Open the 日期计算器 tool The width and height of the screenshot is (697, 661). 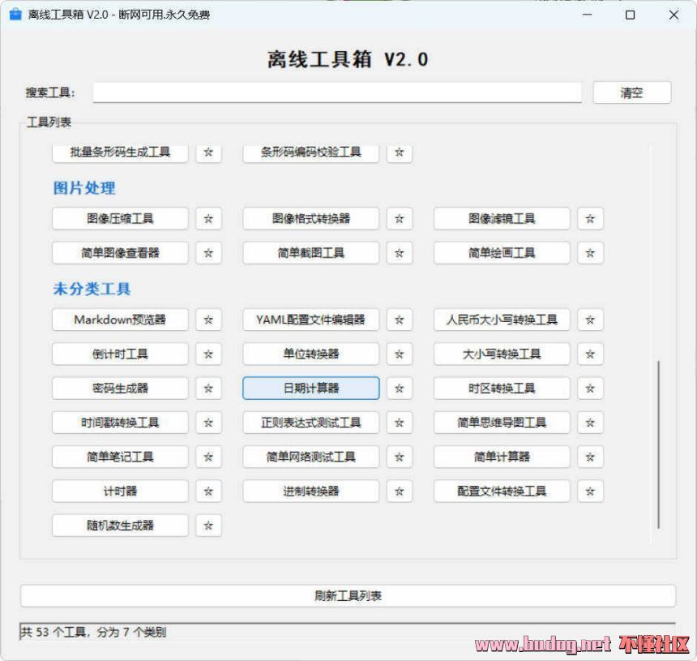point(310,388)
